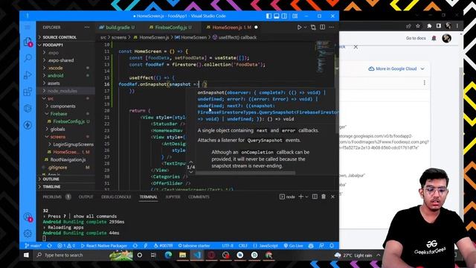
Task: Open the Run and Debug view
Action: tap(28, 74)
